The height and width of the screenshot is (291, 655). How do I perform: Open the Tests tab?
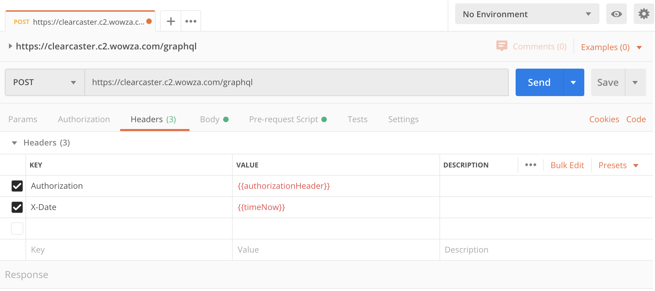(357, 119)
